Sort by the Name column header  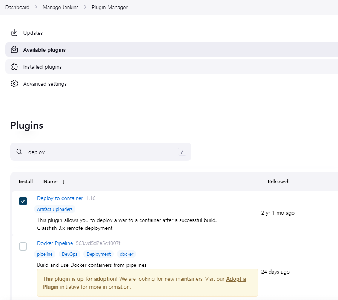tap(51, 182)
